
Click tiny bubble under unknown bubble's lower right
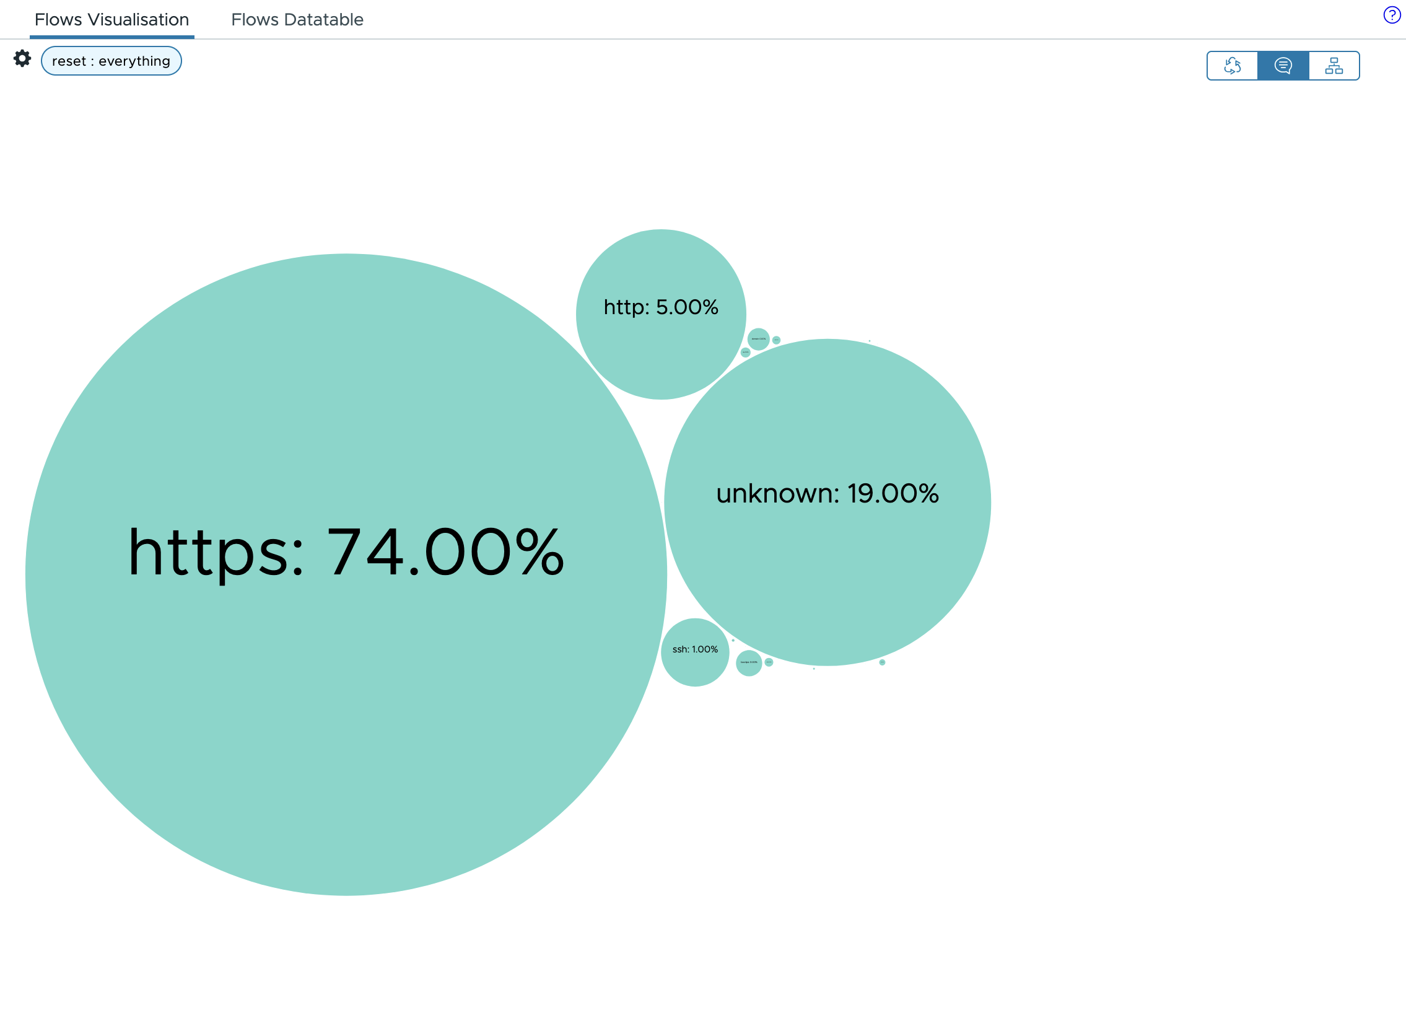pos(882,662)
